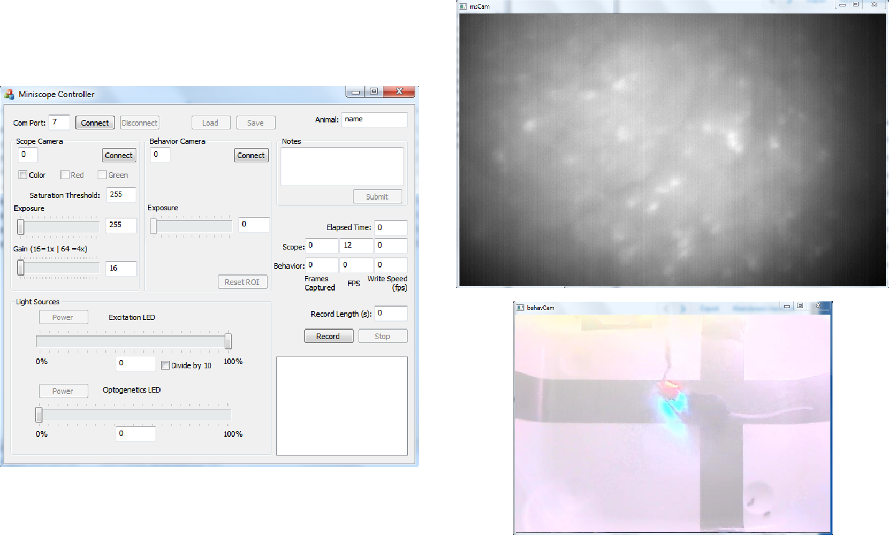Tick the Green channel checkbox
The height and width of the screenshot is (535, 889).
(x=102, y=175)
